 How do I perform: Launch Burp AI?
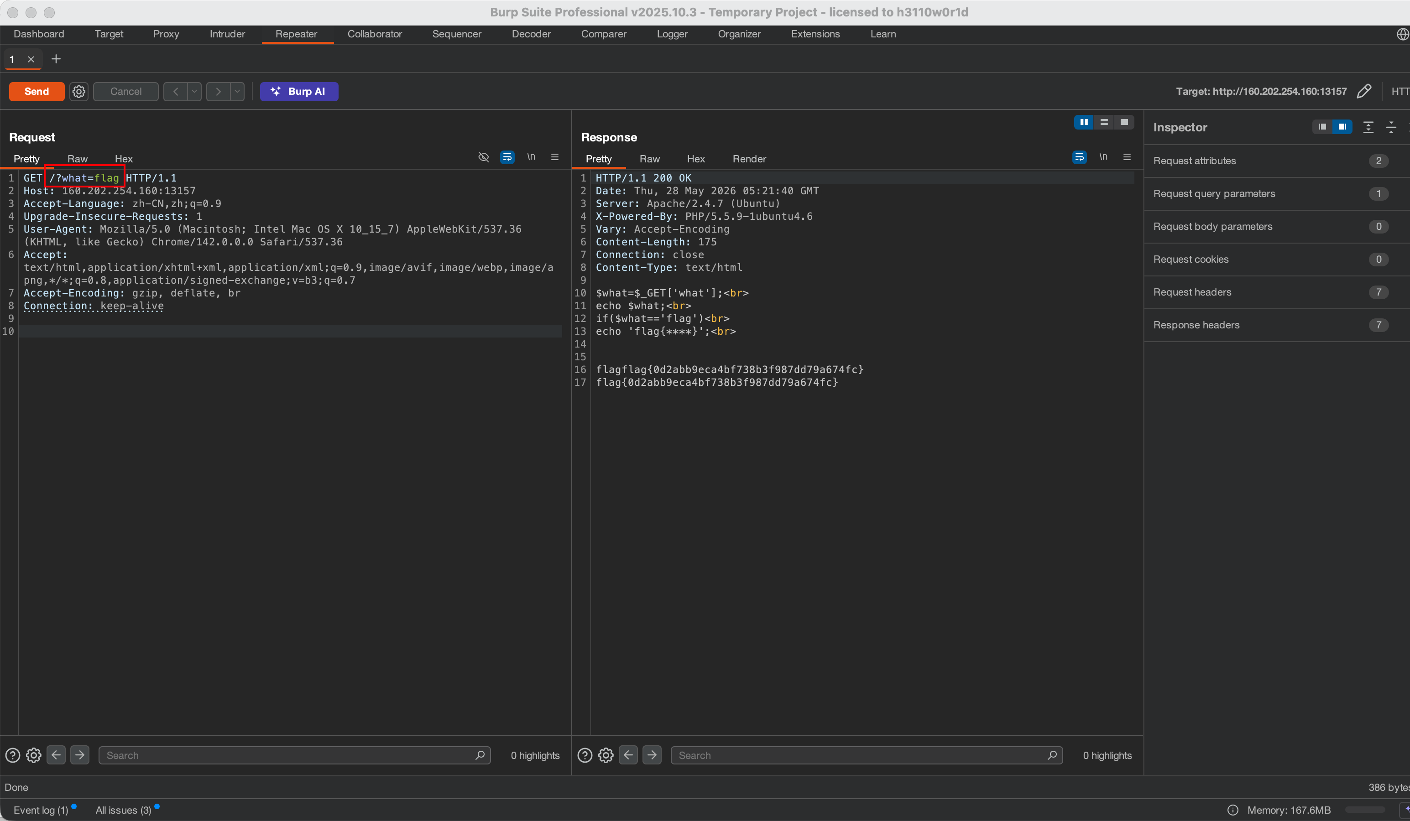click(x=299, y=91)
